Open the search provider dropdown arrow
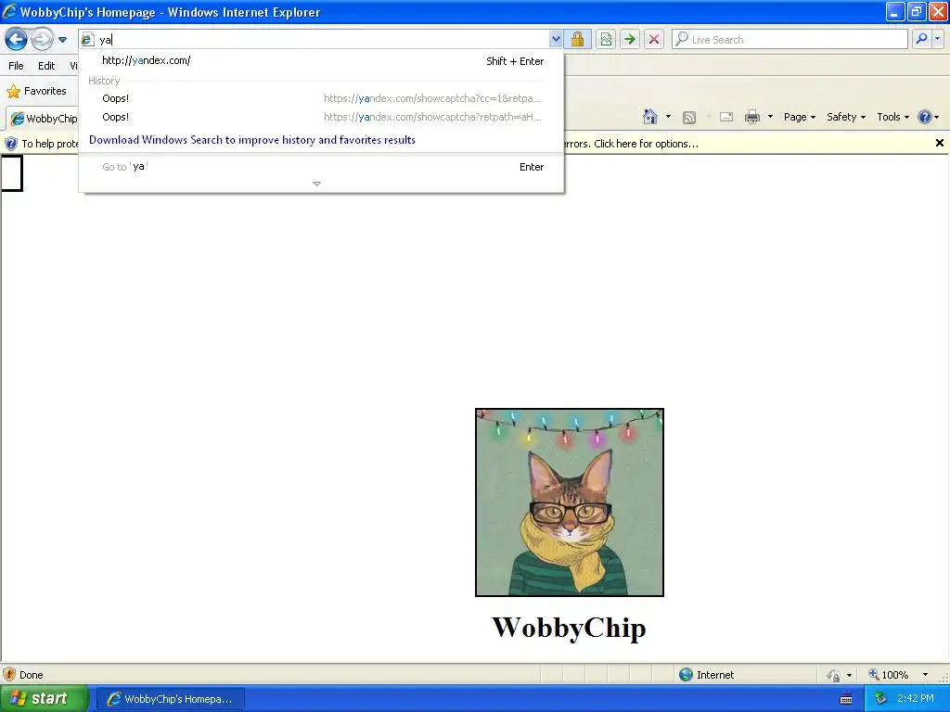Viewport: 950px width, 712px height. [x=937, y=39]
